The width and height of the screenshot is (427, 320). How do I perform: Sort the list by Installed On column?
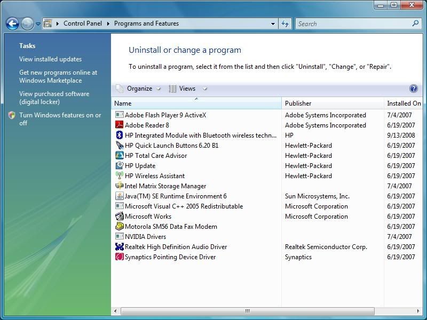tap(404, 103)
